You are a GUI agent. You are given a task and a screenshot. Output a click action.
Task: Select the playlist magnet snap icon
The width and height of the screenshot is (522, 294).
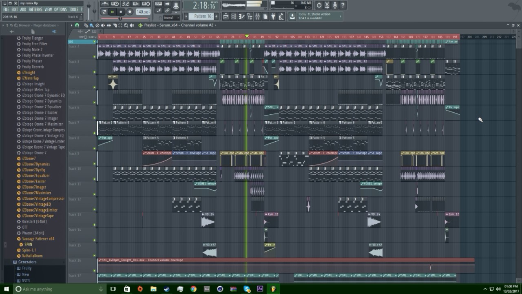[77, 25]
